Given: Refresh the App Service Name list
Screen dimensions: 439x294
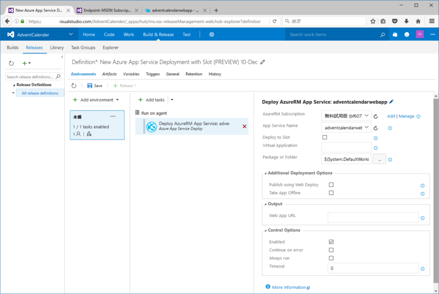Looking at the screenshot, I should tap(376, 128).
